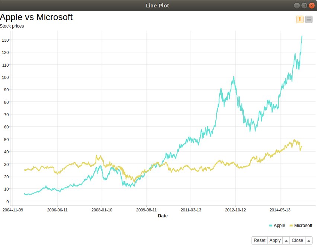Click the 2012-10-12 x-axis tick label
Viewport: 317px width, 249px height.
click(x=236, y=210)
